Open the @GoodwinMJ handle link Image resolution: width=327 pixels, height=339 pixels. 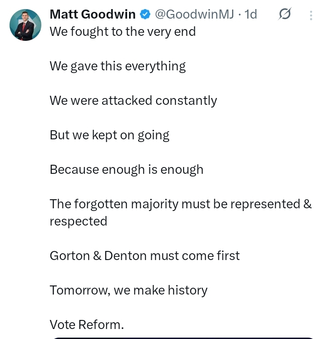(x=194, y=15)
